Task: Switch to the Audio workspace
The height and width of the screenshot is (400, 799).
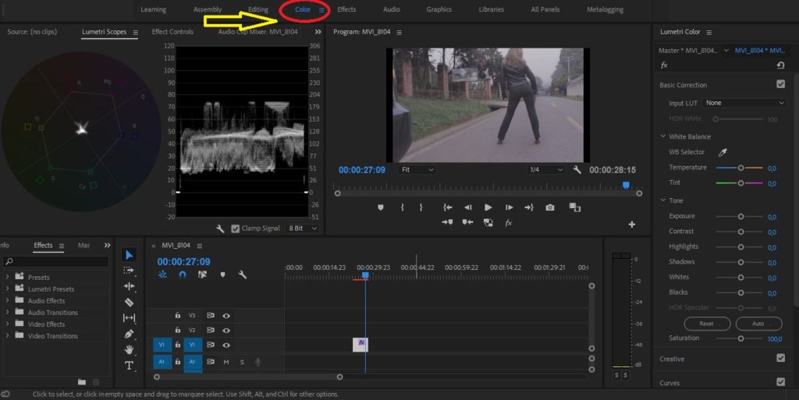Action: click(392, 9)
